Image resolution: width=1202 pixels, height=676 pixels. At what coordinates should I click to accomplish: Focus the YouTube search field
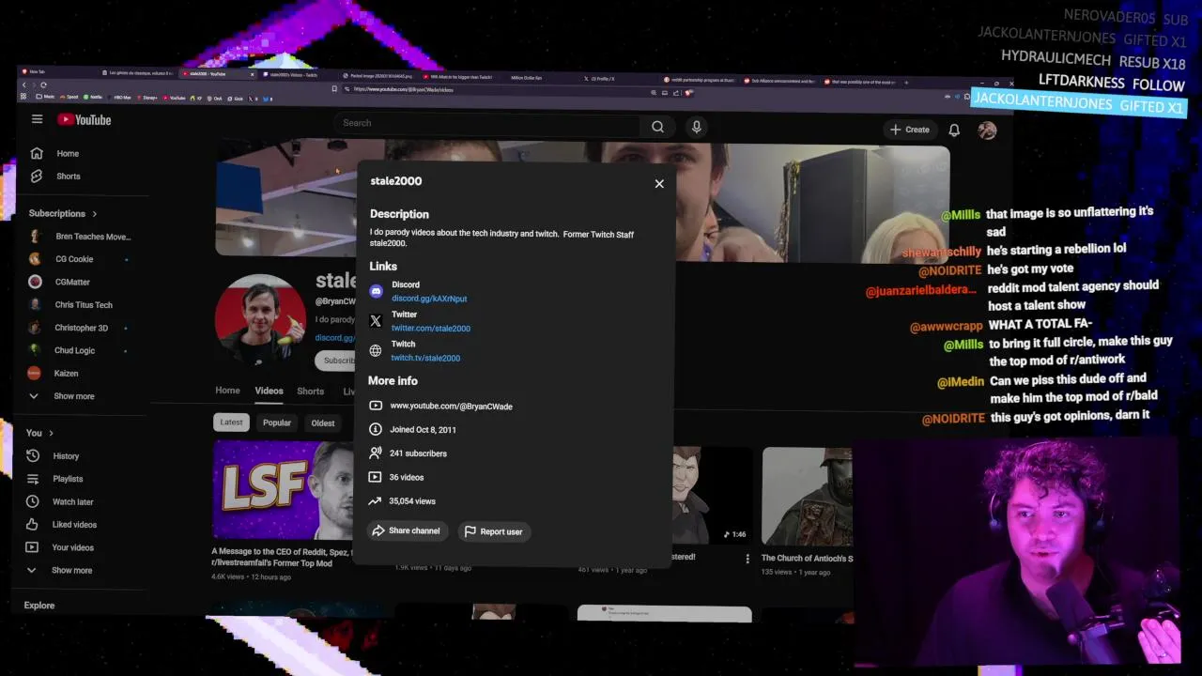[x=488, y=123]
